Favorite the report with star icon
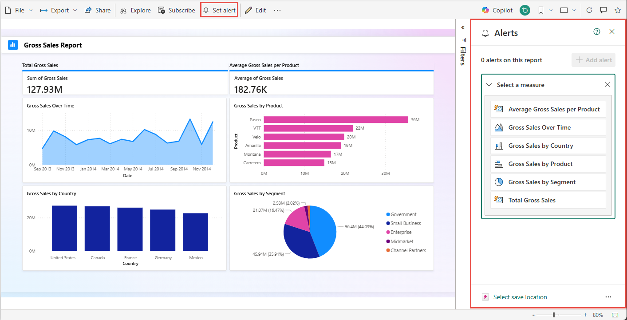The image size is (627, 320). pos(618,10)
